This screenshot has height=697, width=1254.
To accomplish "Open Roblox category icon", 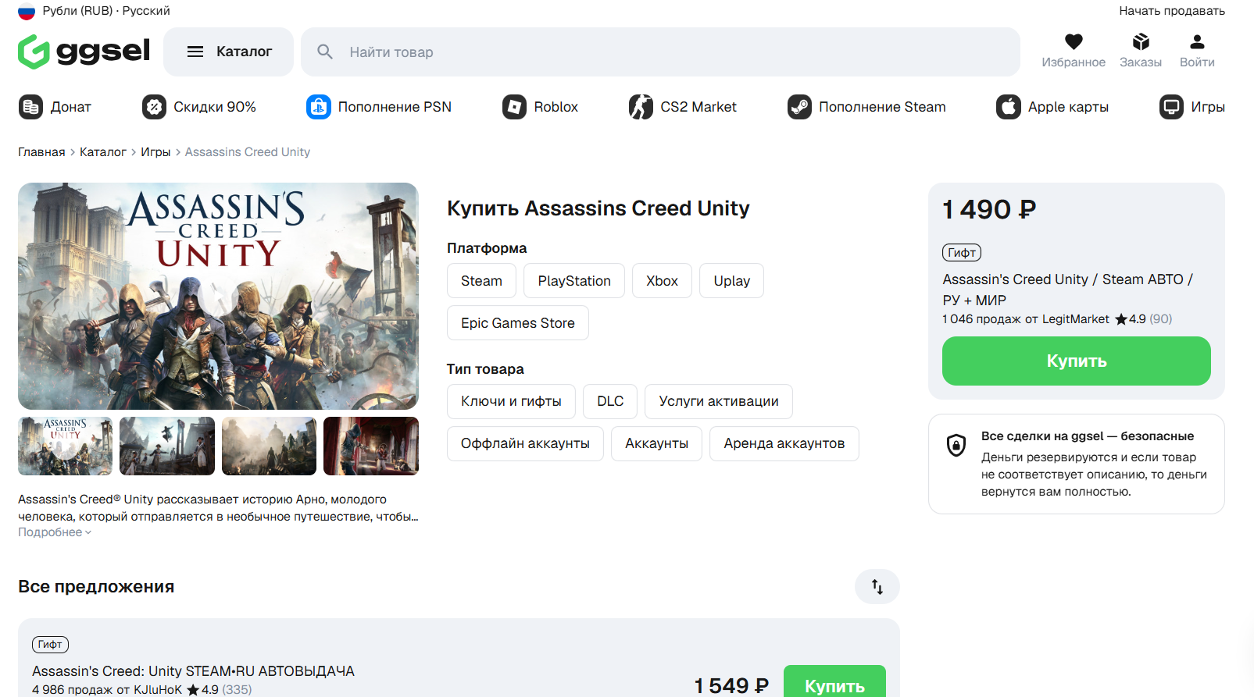I will tap(514, 107).
